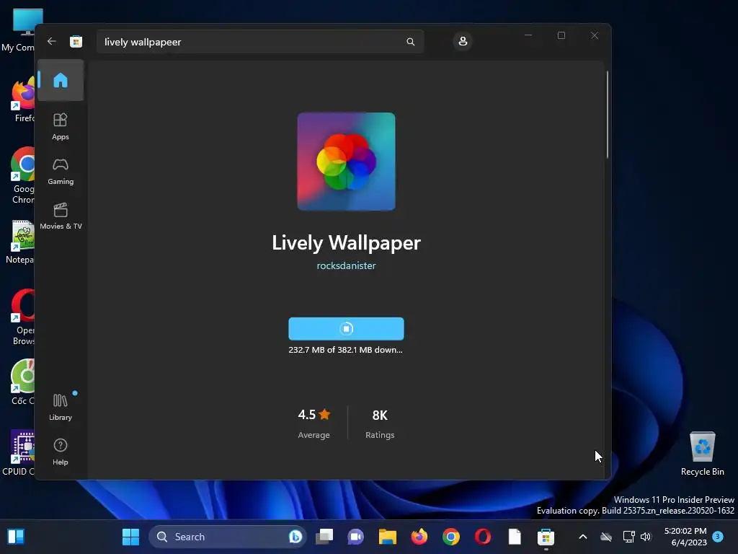Open the Gaming section in sidebar

pos(61,171)
